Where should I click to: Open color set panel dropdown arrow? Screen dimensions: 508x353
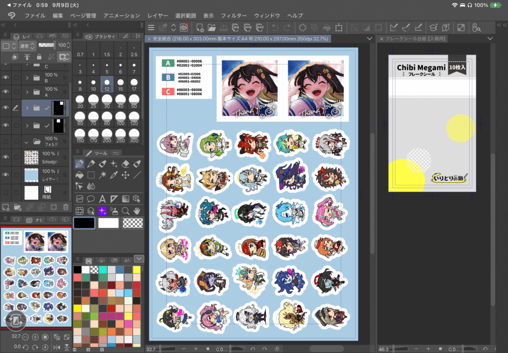pyautogui.click(x=139, y=258)
